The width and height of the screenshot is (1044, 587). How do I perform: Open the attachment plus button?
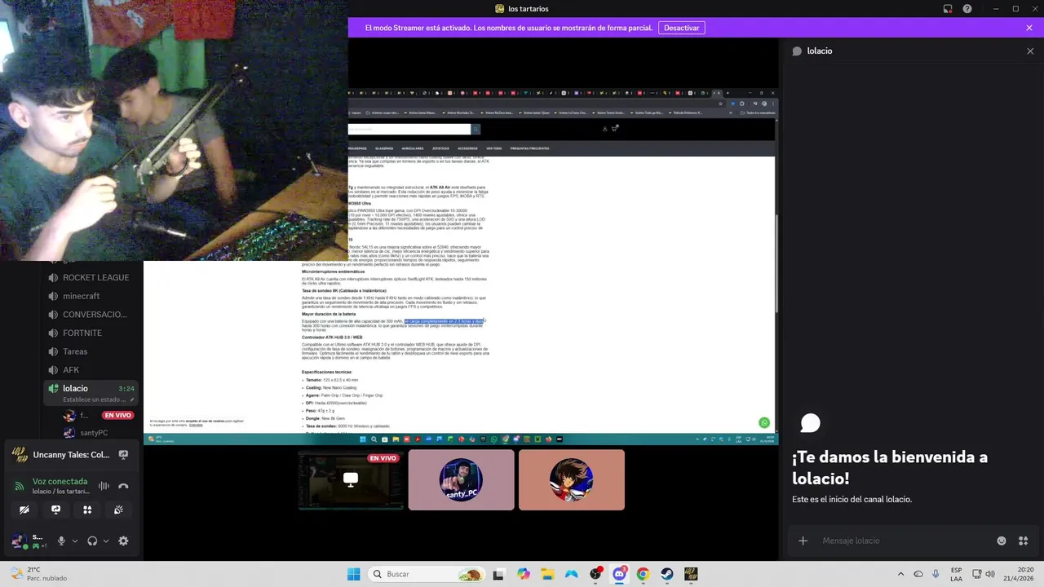coord(803,541)
